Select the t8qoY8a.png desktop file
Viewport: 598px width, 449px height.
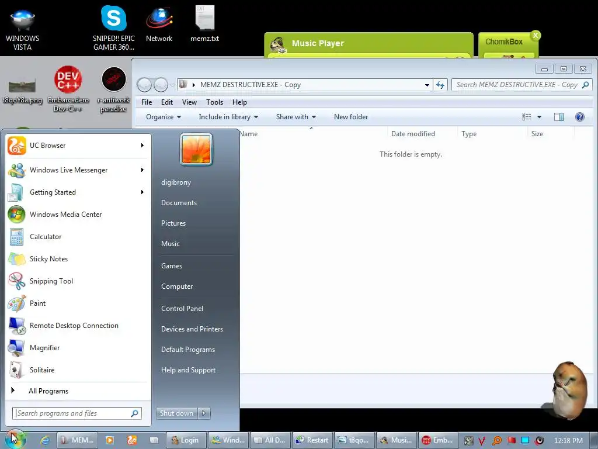[x=22, y=90]
